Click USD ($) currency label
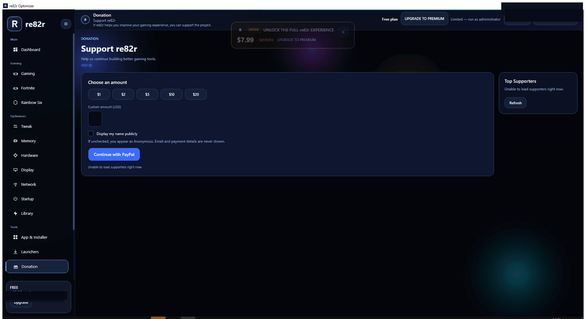This screenshot has width=586, height=319. point(87,65)
